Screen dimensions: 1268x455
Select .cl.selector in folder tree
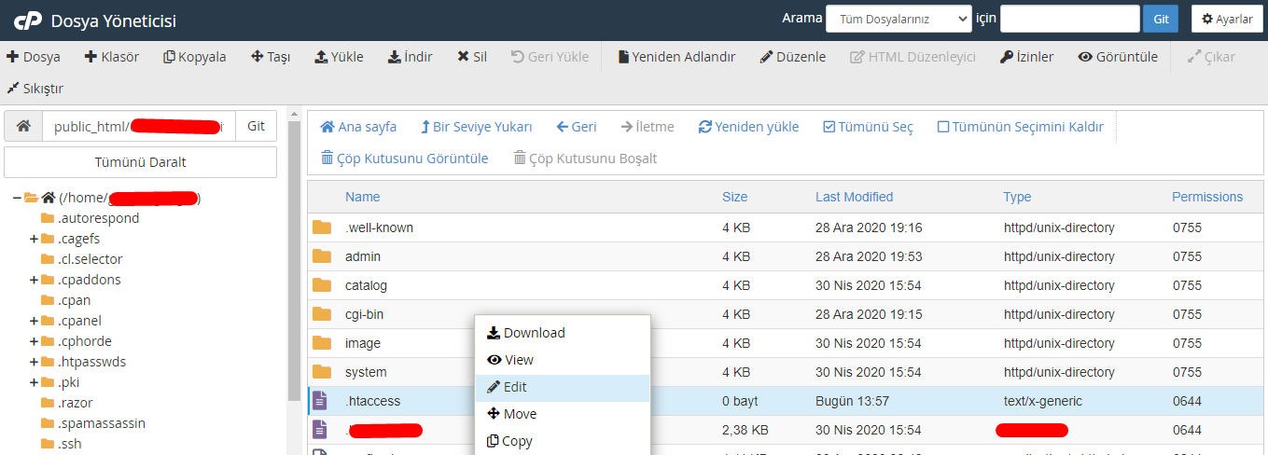[90, 259]
